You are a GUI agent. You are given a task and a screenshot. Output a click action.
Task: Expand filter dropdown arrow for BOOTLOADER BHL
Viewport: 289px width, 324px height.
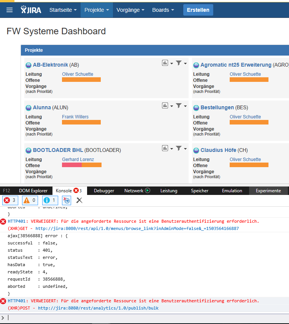[x=185, y=149]
